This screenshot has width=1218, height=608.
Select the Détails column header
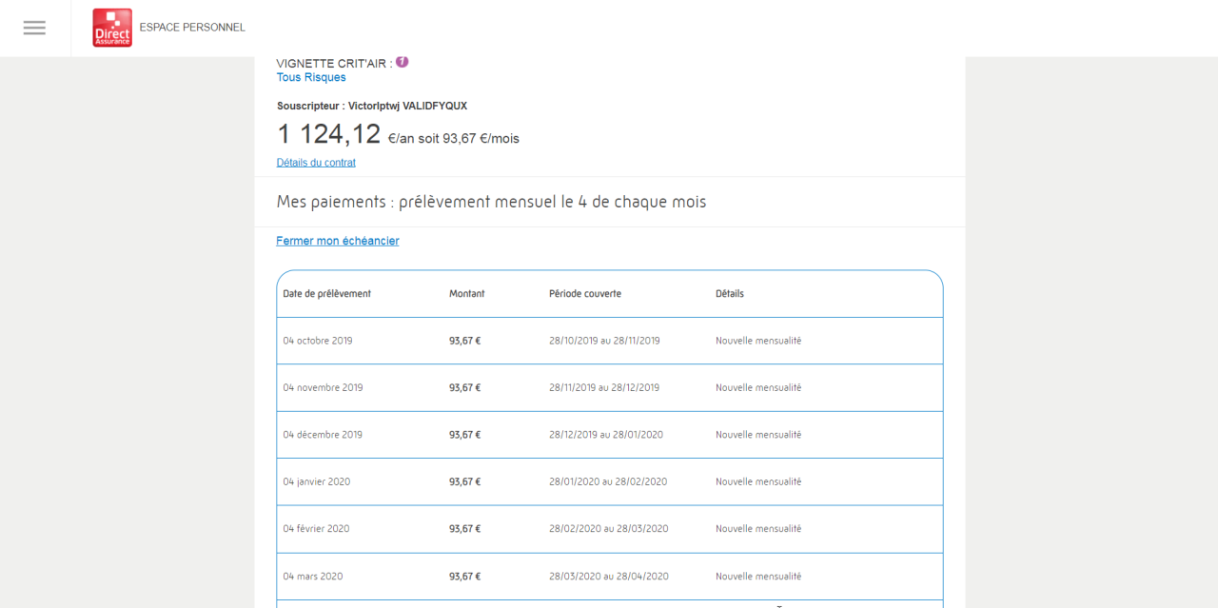(730, 294)
